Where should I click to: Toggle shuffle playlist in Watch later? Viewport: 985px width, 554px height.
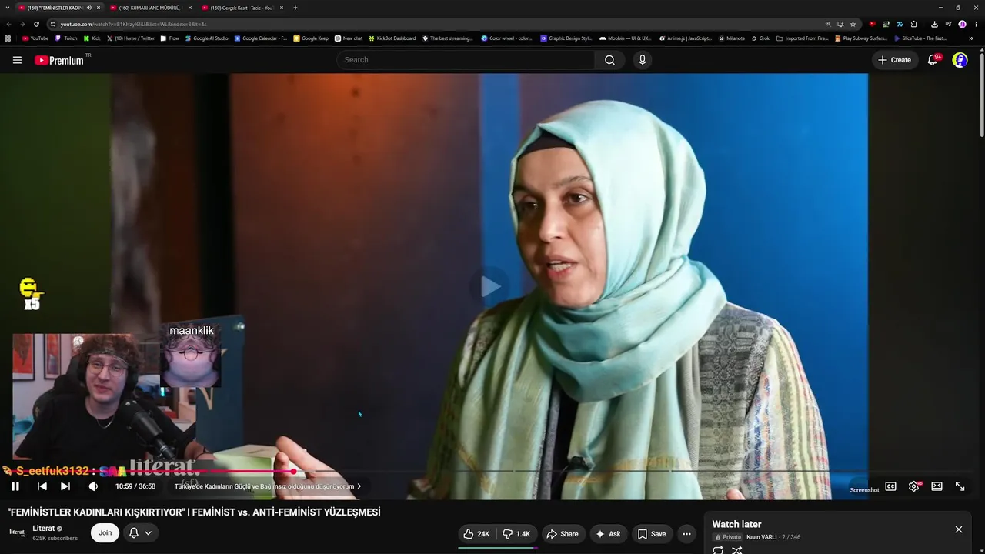[x=737, y=550]
